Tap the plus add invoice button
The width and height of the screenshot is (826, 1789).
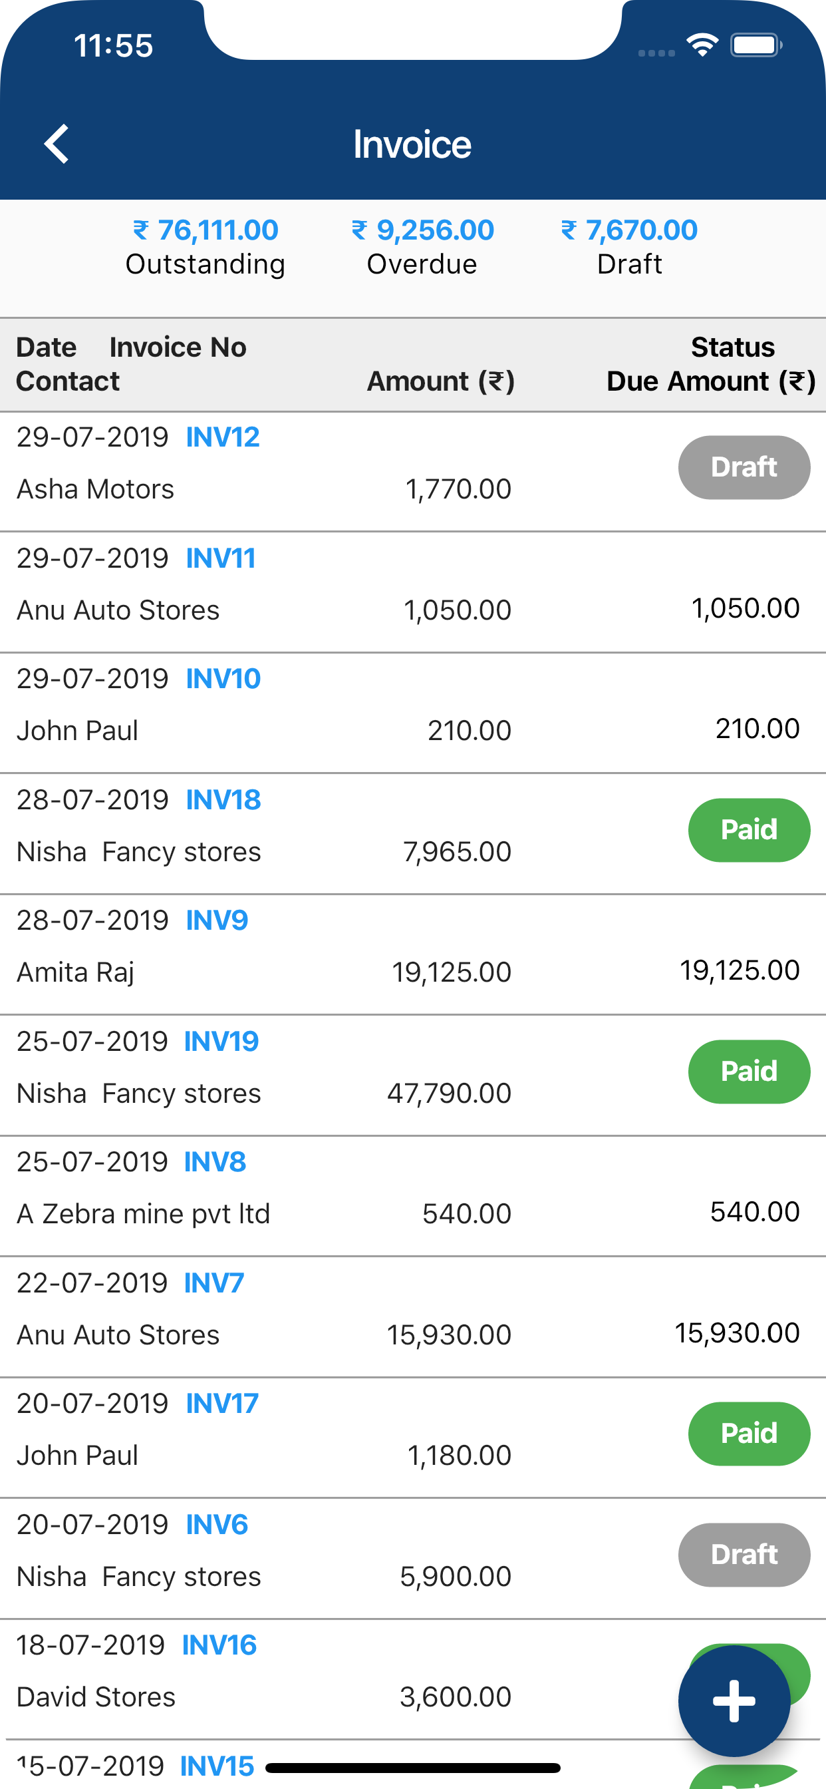tap(734, 1700)
